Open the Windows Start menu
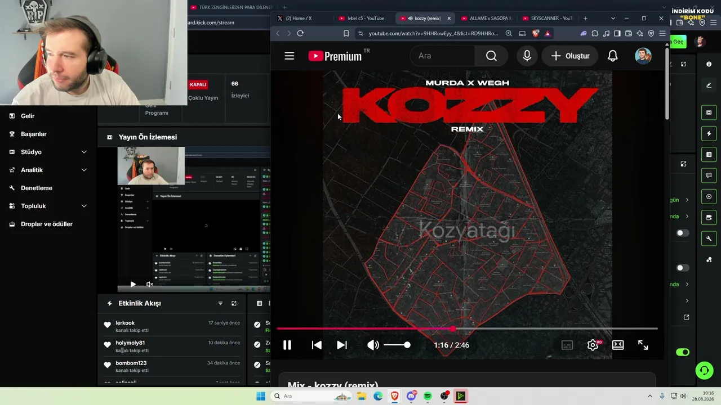Screen dimensions: 721x405 point(261,396)
